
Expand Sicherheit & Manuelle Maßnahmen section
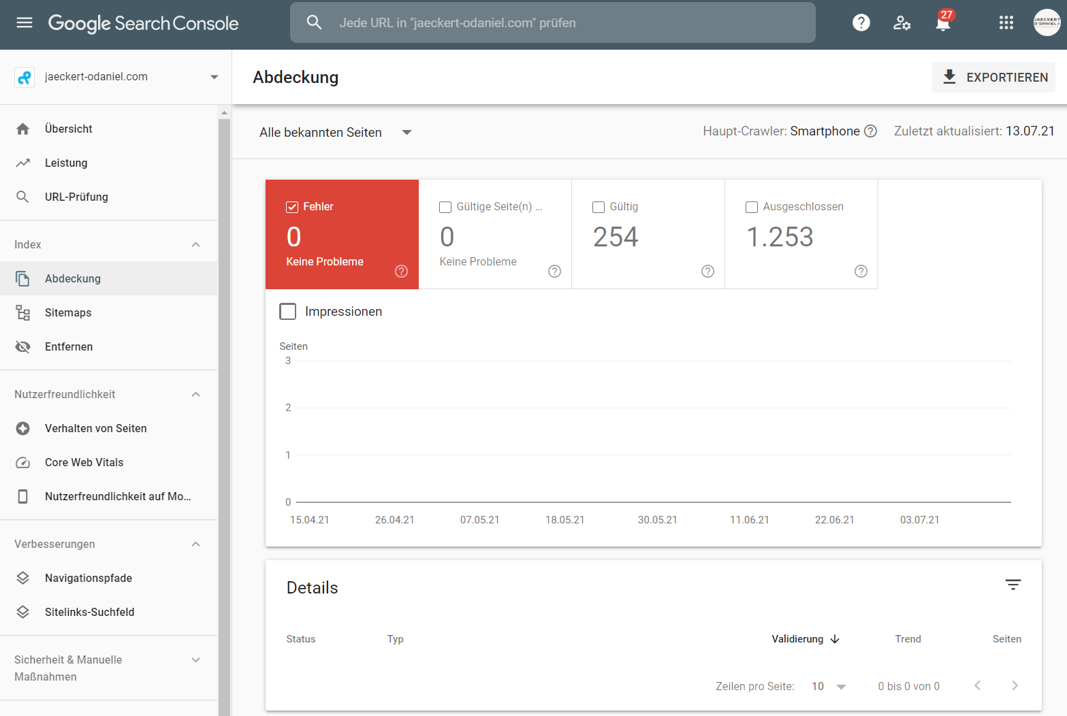(196, 660)
